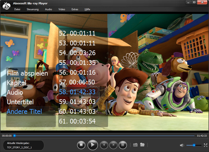This screenshot has width=209, height=152.
Task: Start playback with the Play button
Action: [93, 145]
